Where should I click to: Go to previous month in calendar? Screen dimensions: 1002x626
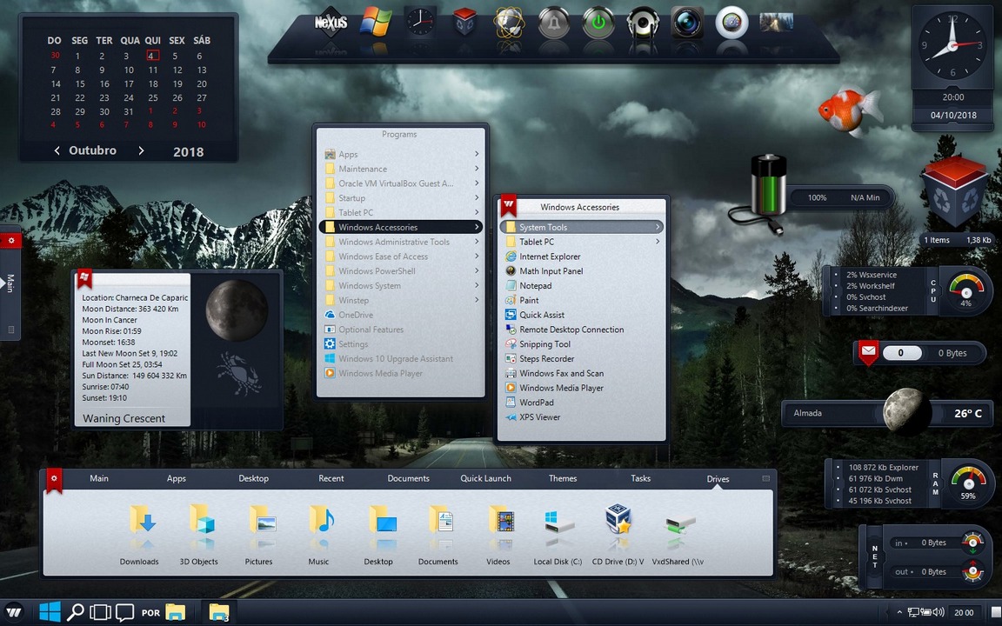pos(57,150)
